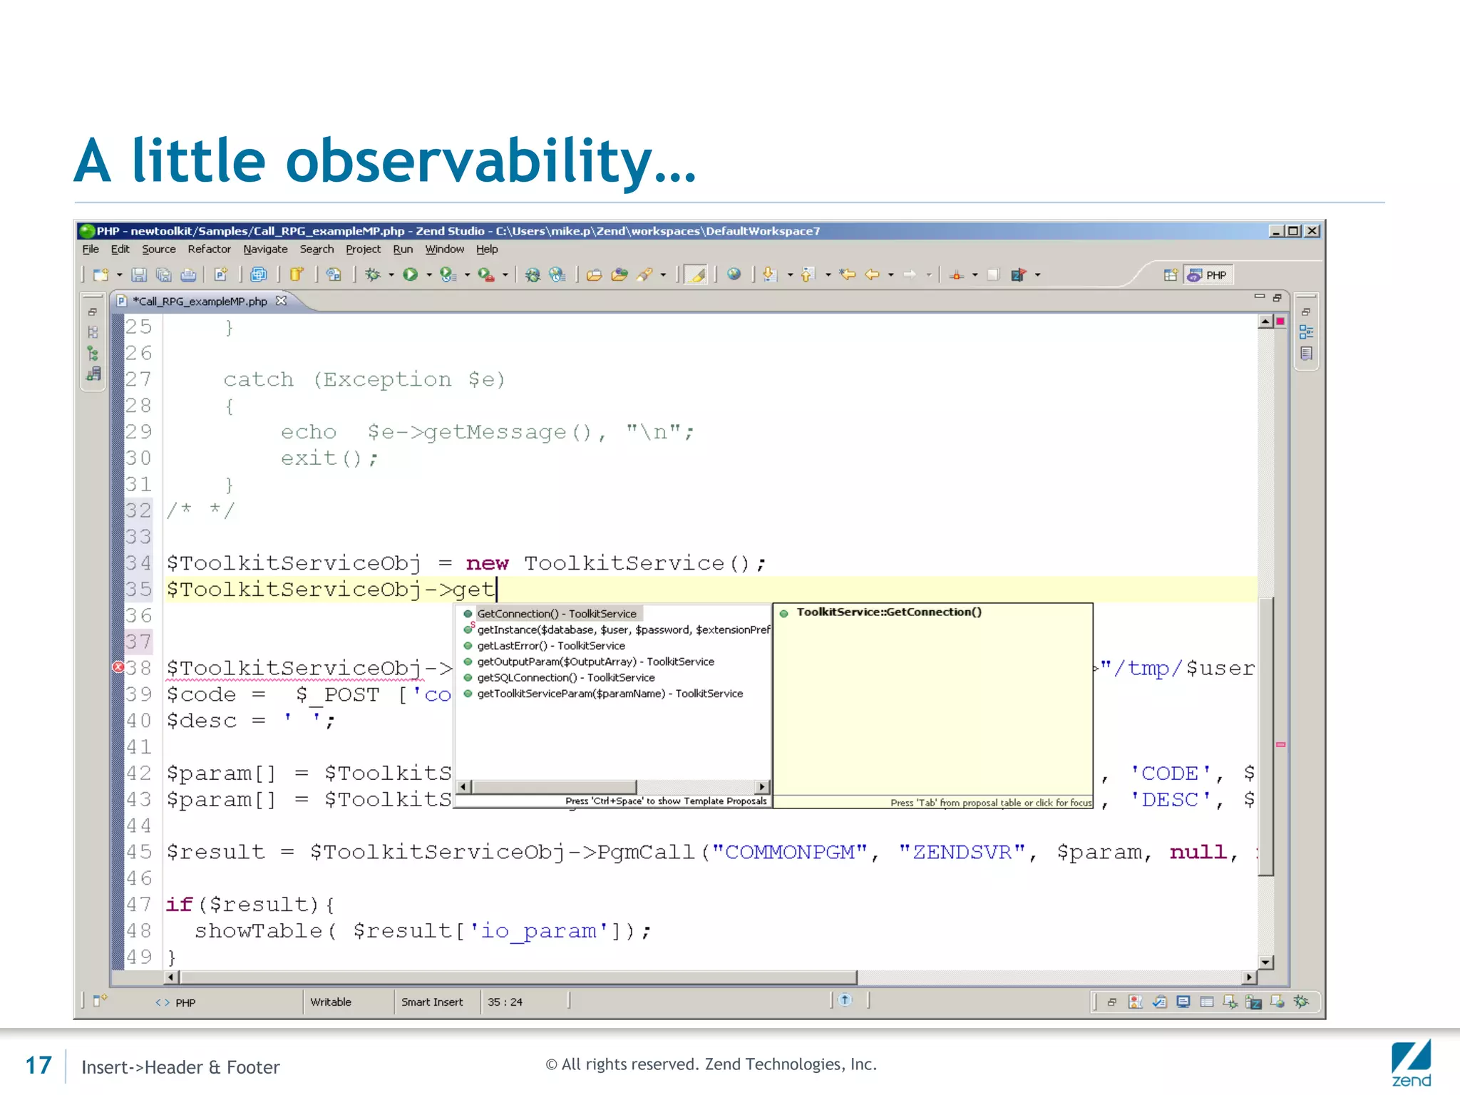Image resolution: width=1460 pixels, height=1095 pixels.
Task: Click the Last Edit Location icon
Action: pyautogui.click(x=847, y=274)
